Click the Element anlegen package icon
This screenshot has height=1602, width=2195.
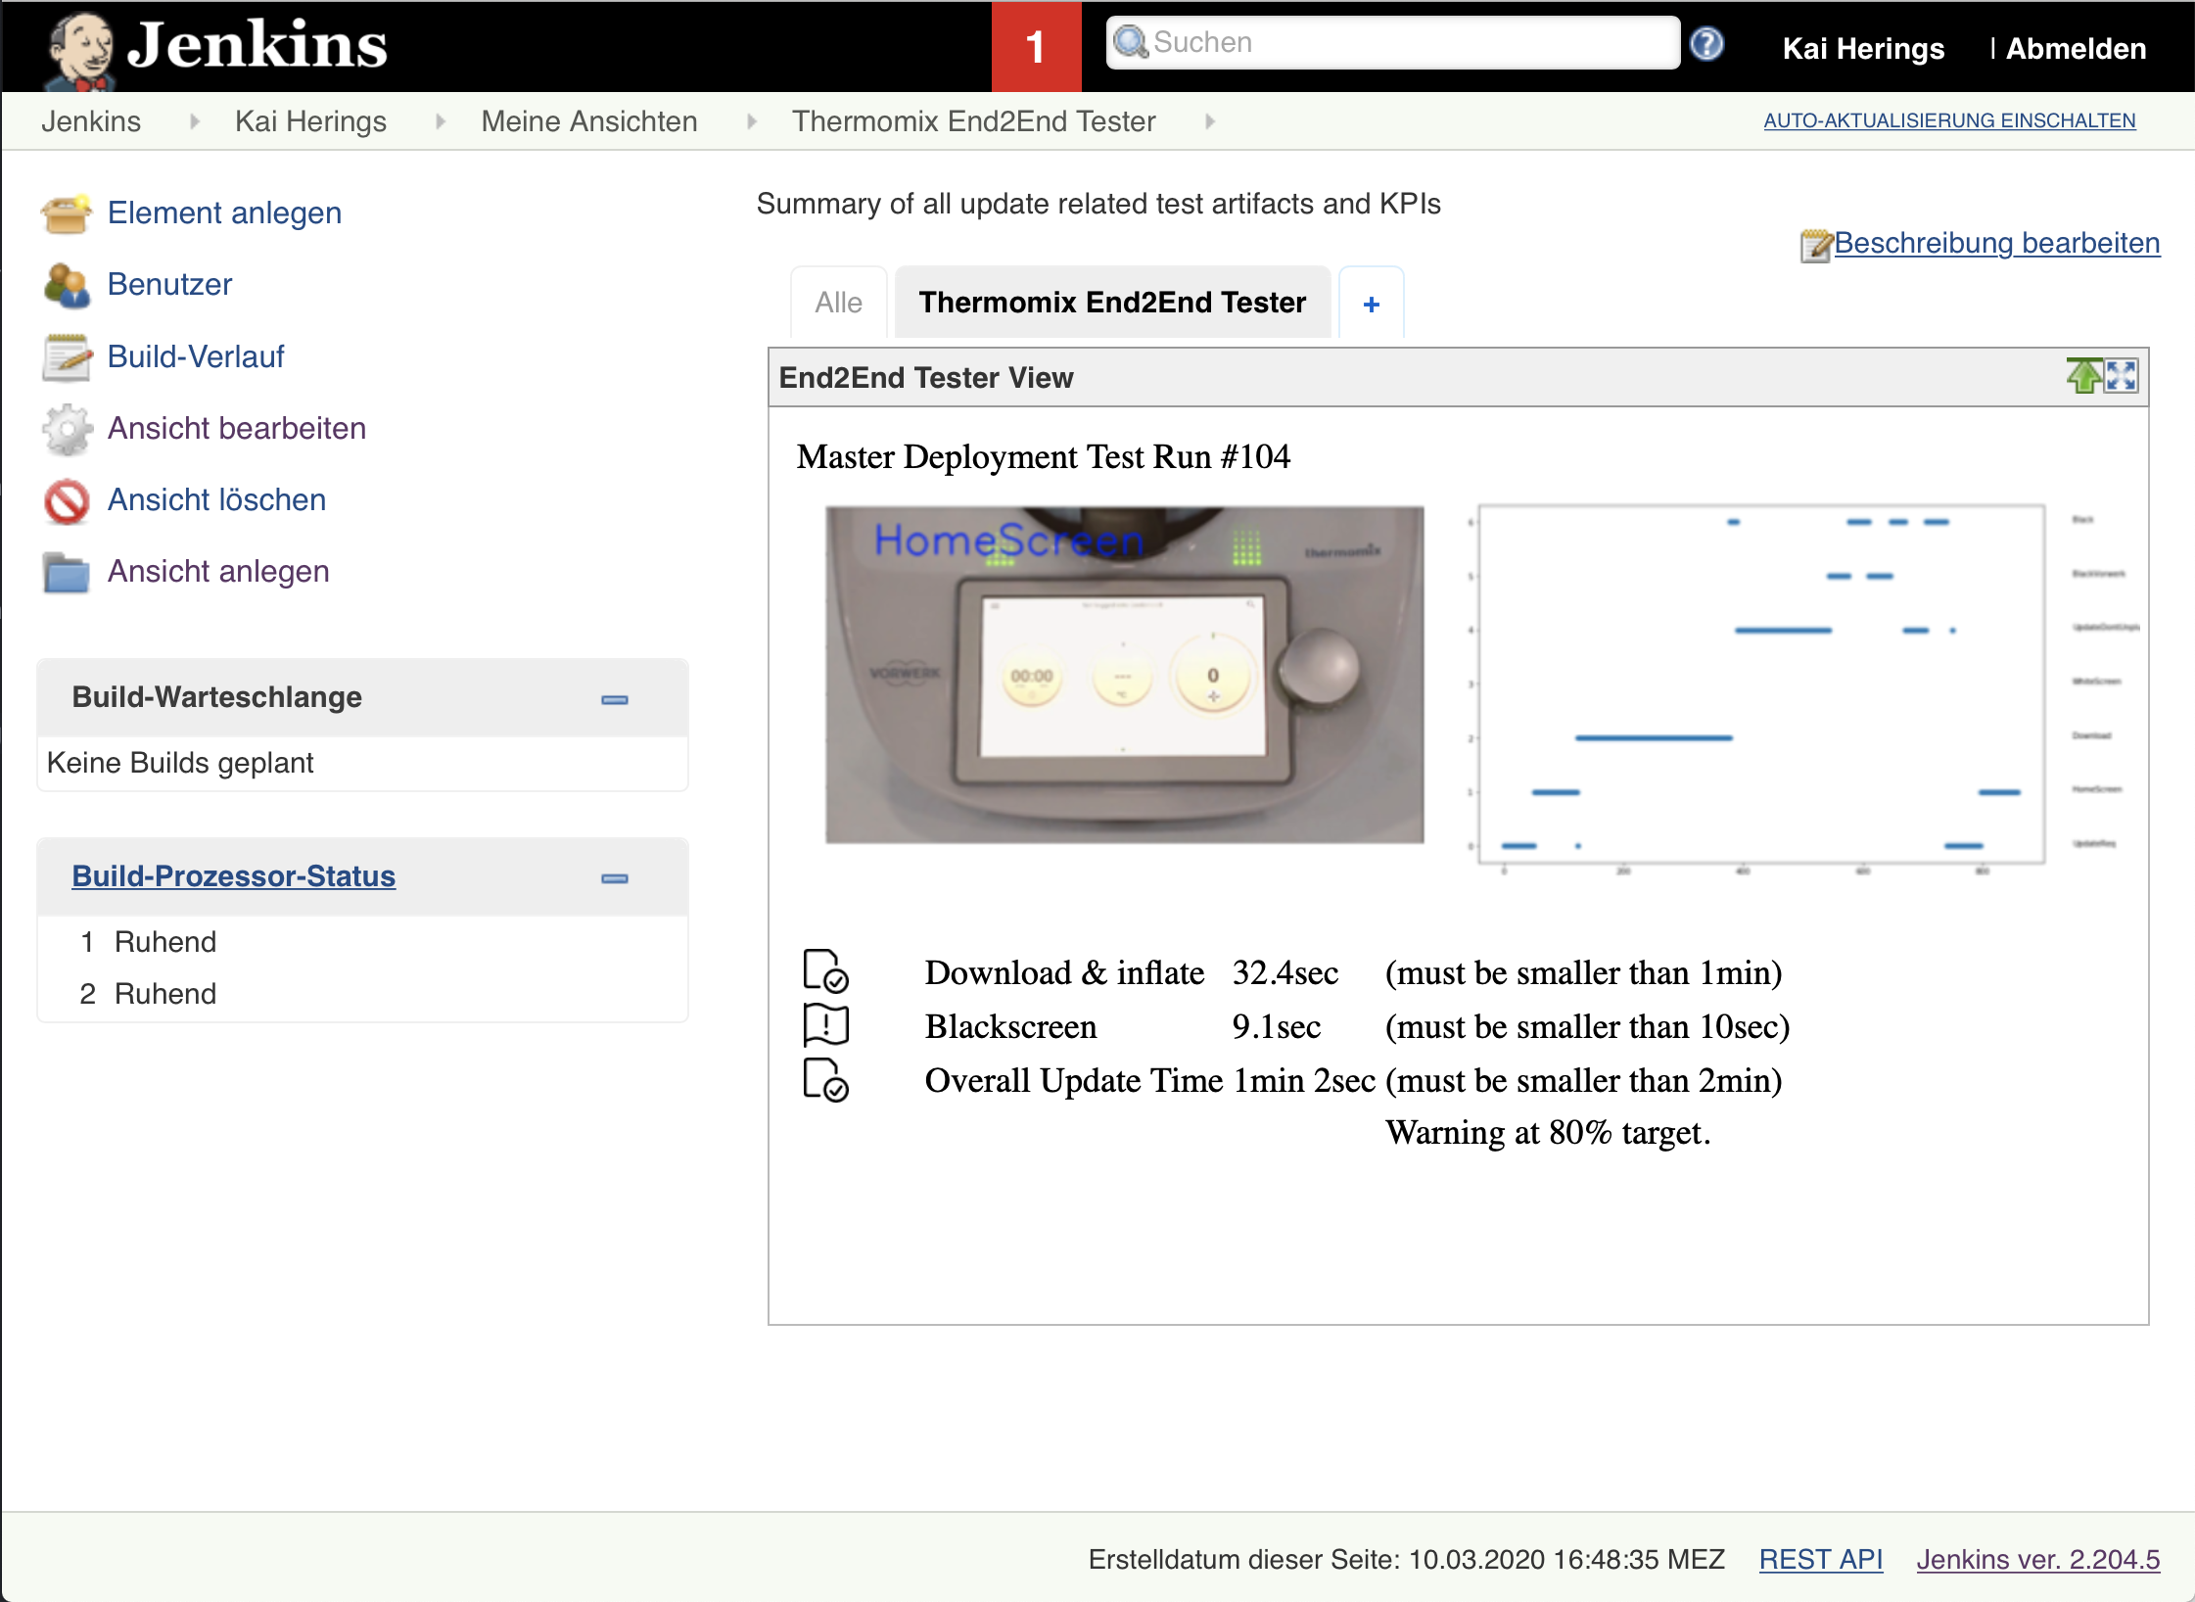[x=66, y=214]
